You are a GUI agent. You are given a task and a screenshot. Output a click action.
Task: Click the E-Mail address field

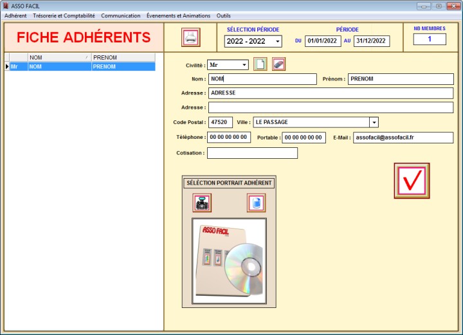tap(403, 138)
